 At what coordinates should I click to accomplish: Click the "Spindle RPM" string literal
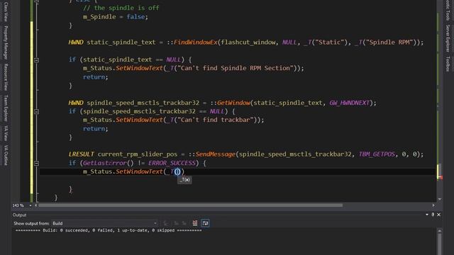(x=388, y=42)
